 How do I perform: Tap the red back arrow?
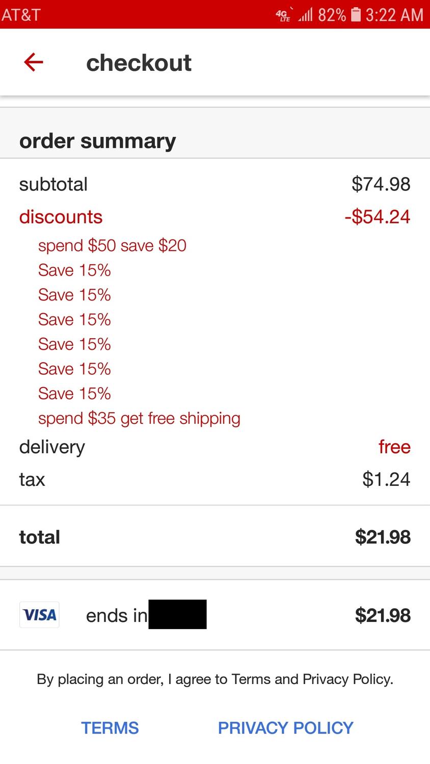pos(34,63)
